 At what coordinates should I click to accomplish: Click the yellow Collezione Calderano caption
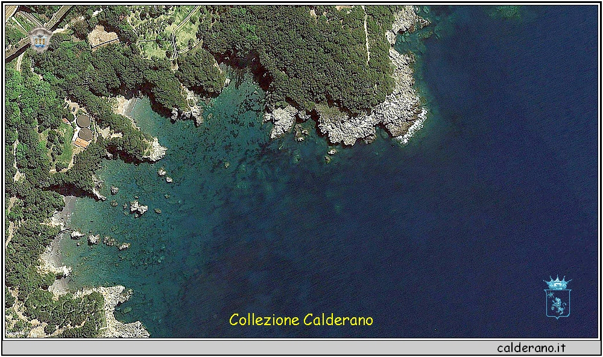(x=301, y=320)
